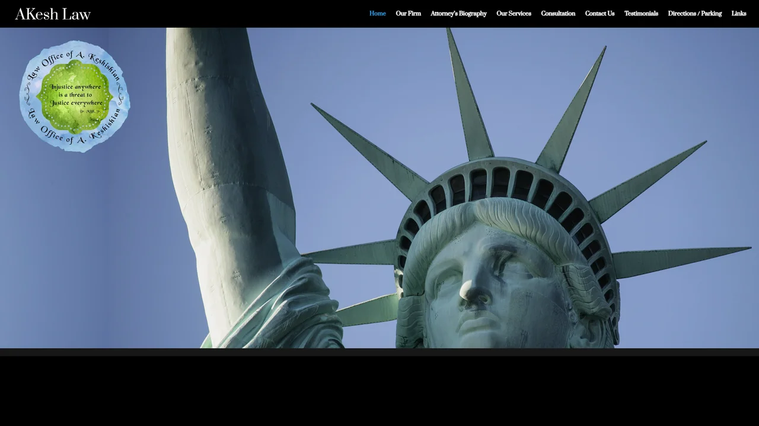Viewport: 759px width, 426px height.
Task: View the Testimonials page
Action: pos(641,14)
